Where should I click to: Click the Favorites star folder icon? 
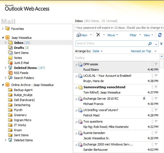tap(8, 28)
